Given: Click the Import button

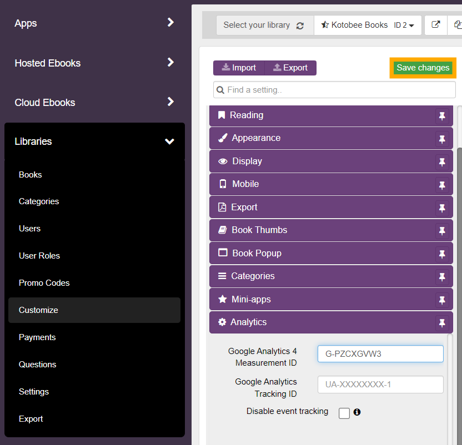Looking at the screenshot, I should tap(239, 68).
